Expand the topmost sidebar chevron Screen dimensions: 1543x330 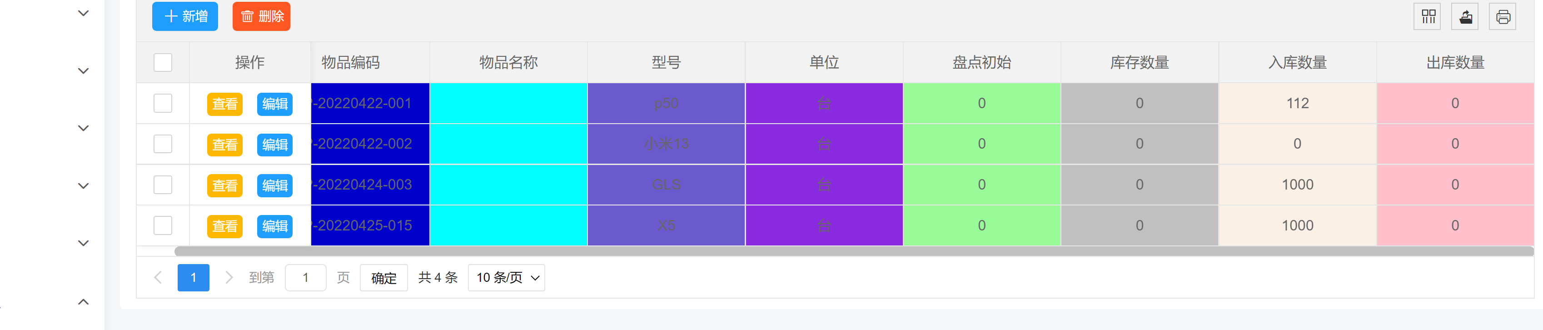[x=83, y=13]
